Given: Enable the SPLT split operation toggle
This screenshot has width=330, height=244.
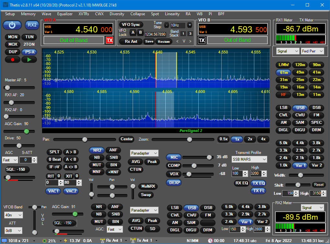Looking at the screenshot, I should point(54,152).
